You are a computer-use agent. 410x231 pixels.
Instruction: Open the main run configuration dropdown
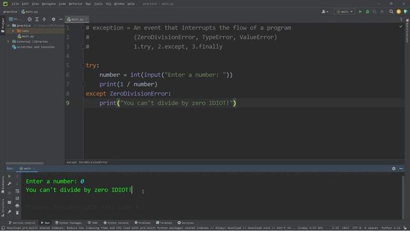pos(345,12)
